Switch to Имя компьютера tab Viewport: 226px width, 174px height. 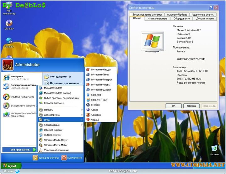tap(157, 18)
